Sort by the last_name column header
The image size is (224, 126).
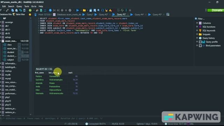coord(53,73)
